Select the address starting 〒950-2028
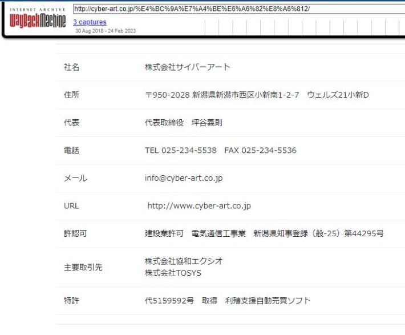This screenshot has width=405, height=335. pyautogui.click(x=257, y=95)
